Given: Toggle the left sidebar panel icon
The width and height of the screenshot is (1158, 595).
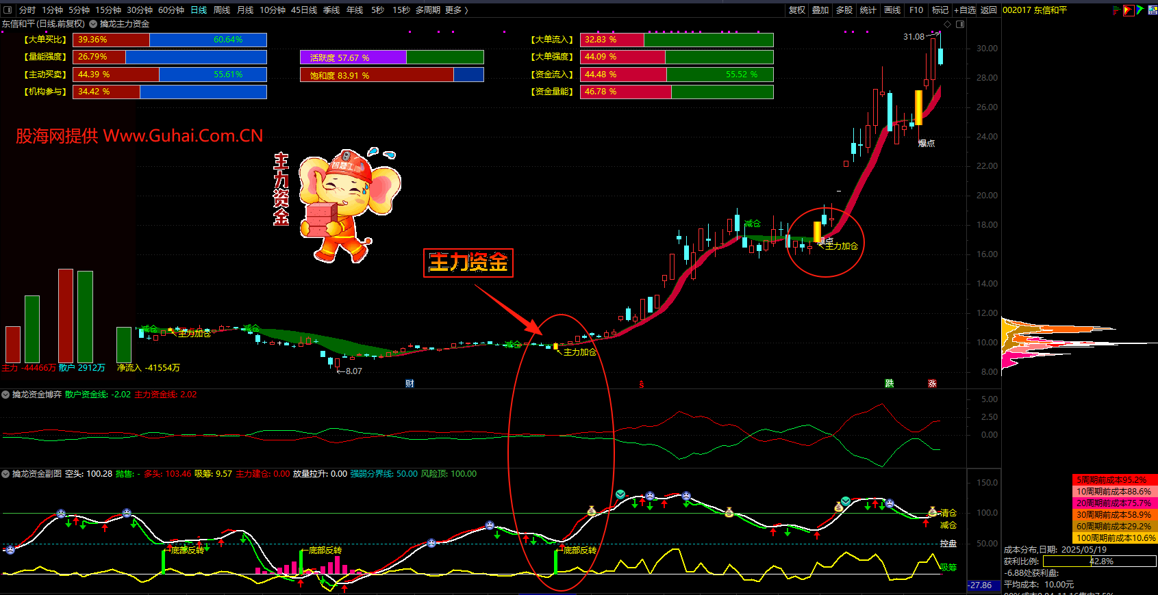Looking at the screenshot, I should point(8,10).
